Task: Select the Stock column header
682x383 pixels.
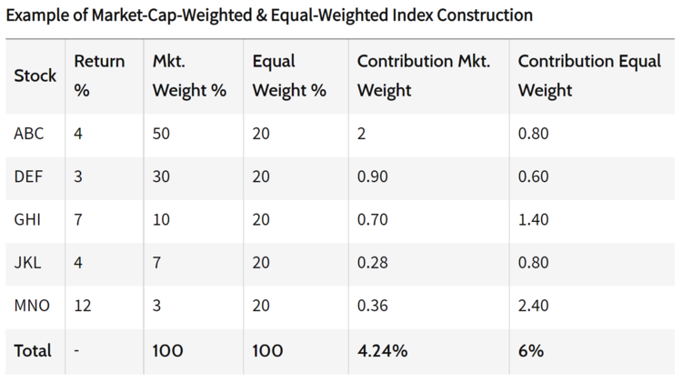Action: coord(35,76)
